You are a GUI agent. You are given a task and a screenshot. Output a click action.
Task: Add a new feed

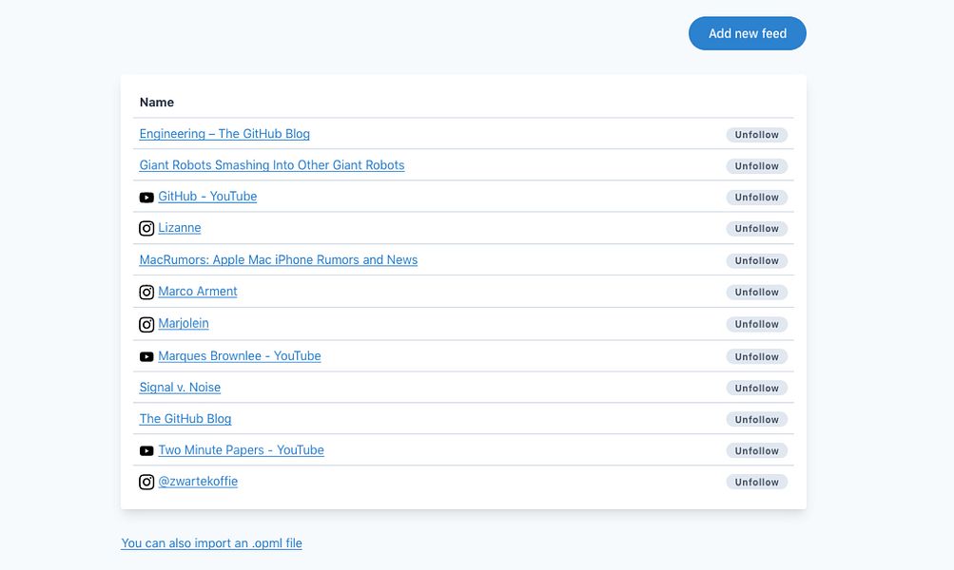[x=748, y=33]
